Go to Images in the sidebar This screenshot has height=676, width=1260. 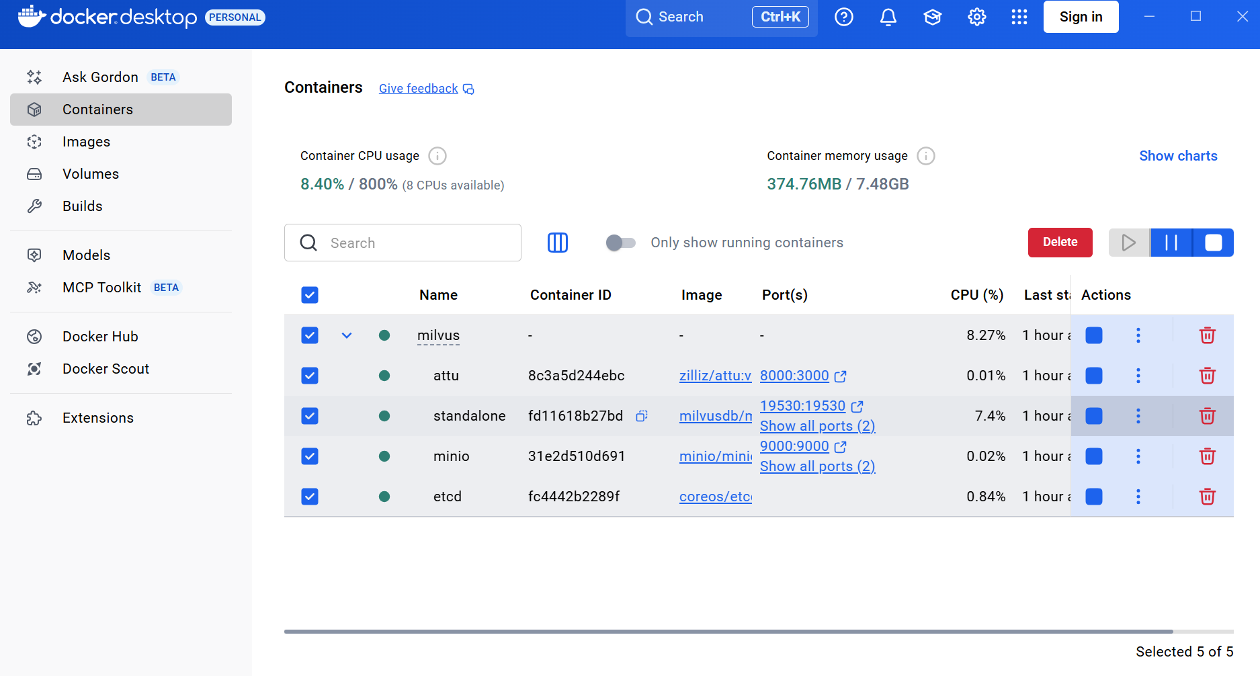coord(121,142)
